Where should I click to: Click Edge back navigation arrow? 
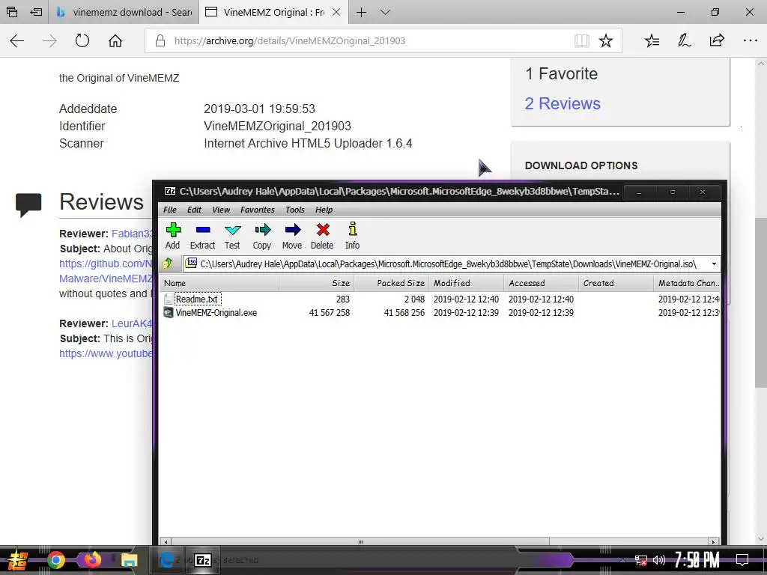click(x=17, y=40)
